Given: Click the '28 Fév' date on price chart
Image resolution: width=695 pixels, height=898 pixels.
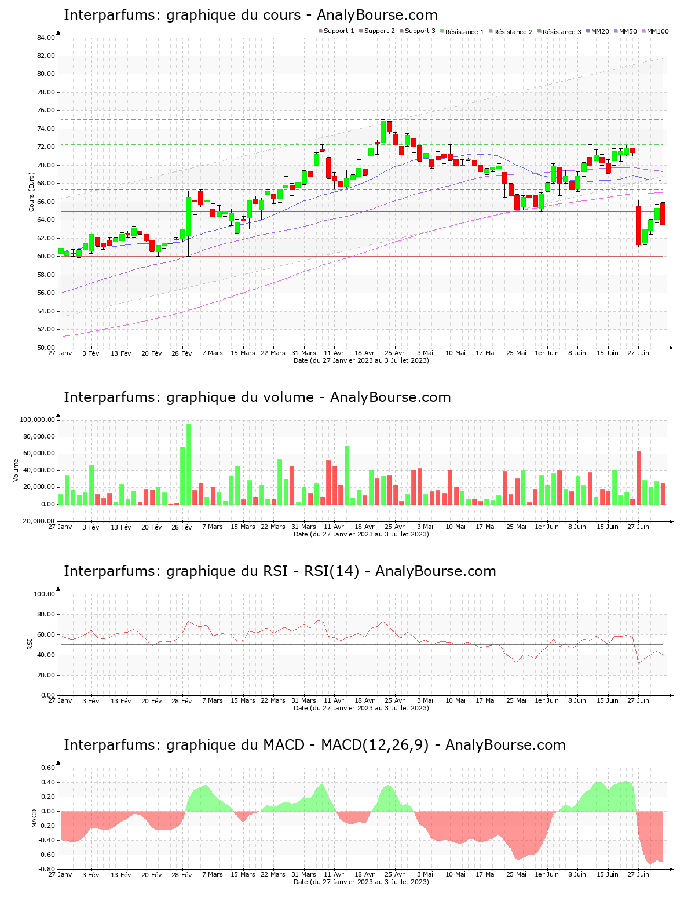Looking at the screenshot, I should (x=182, y=353).
